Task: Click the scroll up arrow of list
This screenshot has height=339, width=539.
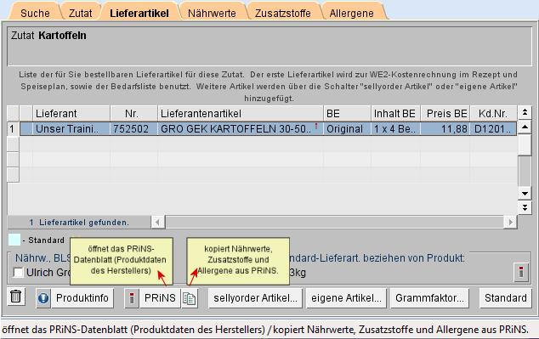Action: 525,127
